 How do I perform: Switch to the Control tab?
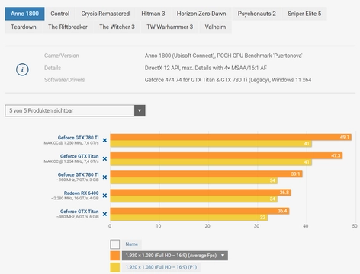coord(60,14)
